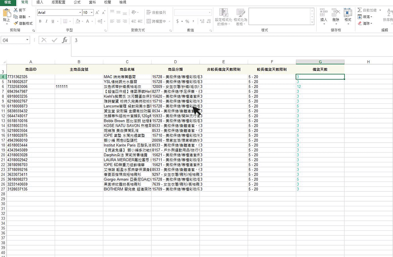Open Conditional Formatting (設定格式化的條件)

click(x=223, y=17)
